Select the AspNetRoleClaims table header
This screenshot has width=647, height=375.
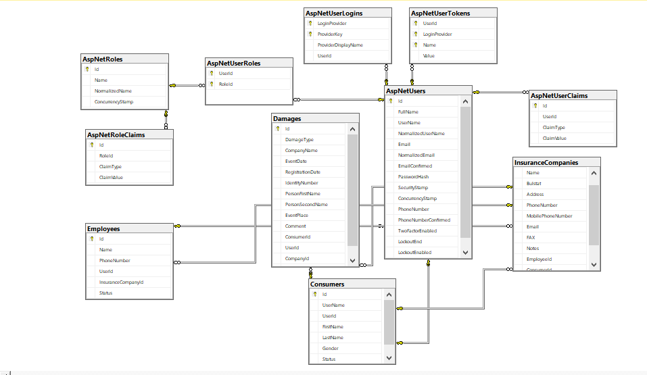[x=129, y=134]
